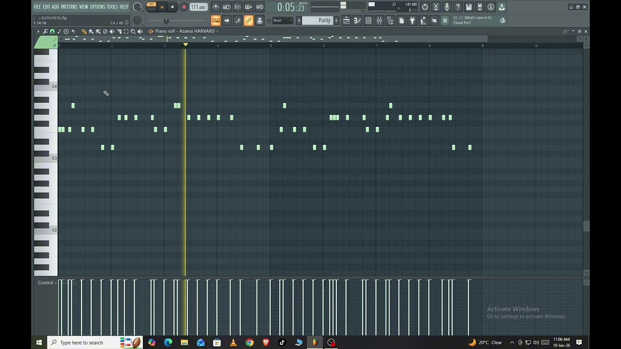Screen dimensions: 621x349
Task: Activate the Zoom magnifier tool
Action: point(133,31)
